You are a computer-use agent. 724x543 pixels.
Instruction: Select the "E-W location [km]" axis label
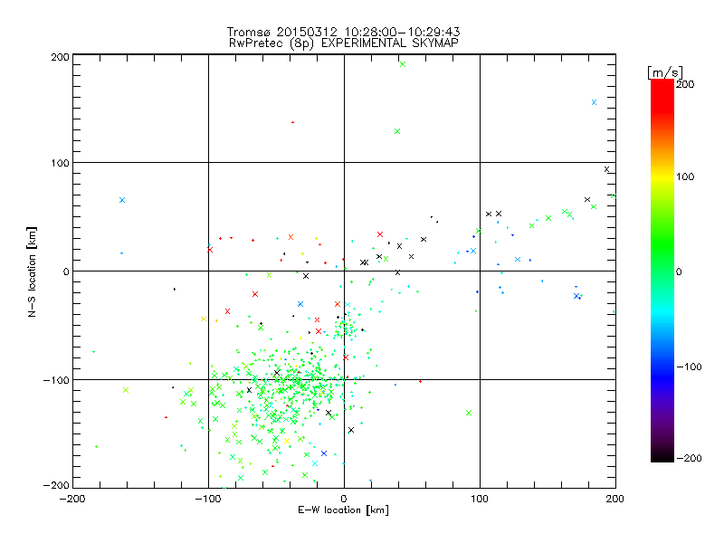coord(343,510)
